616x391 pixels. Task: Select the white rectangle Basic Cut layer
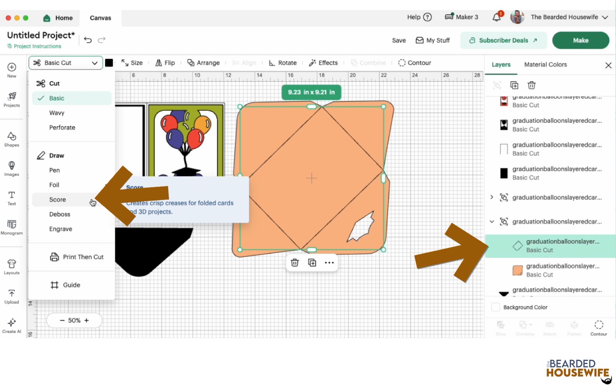click(x=551, y=149)
